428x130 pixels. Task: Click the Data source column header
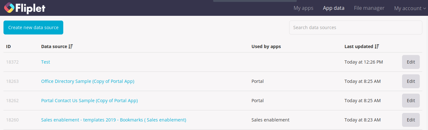(x=54, y=46)
